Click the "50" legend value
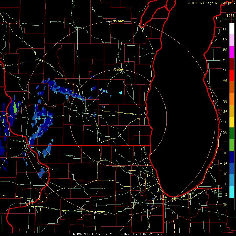Viewport: 236px width, 236px height. pyautogui.click(x=225, y=70)
